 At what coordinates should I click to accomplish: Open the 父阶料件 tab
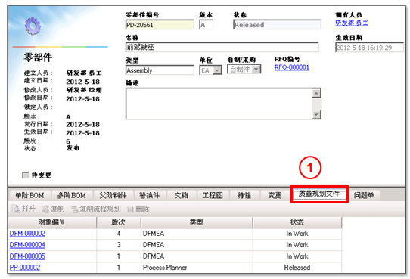tap(113, 195)
